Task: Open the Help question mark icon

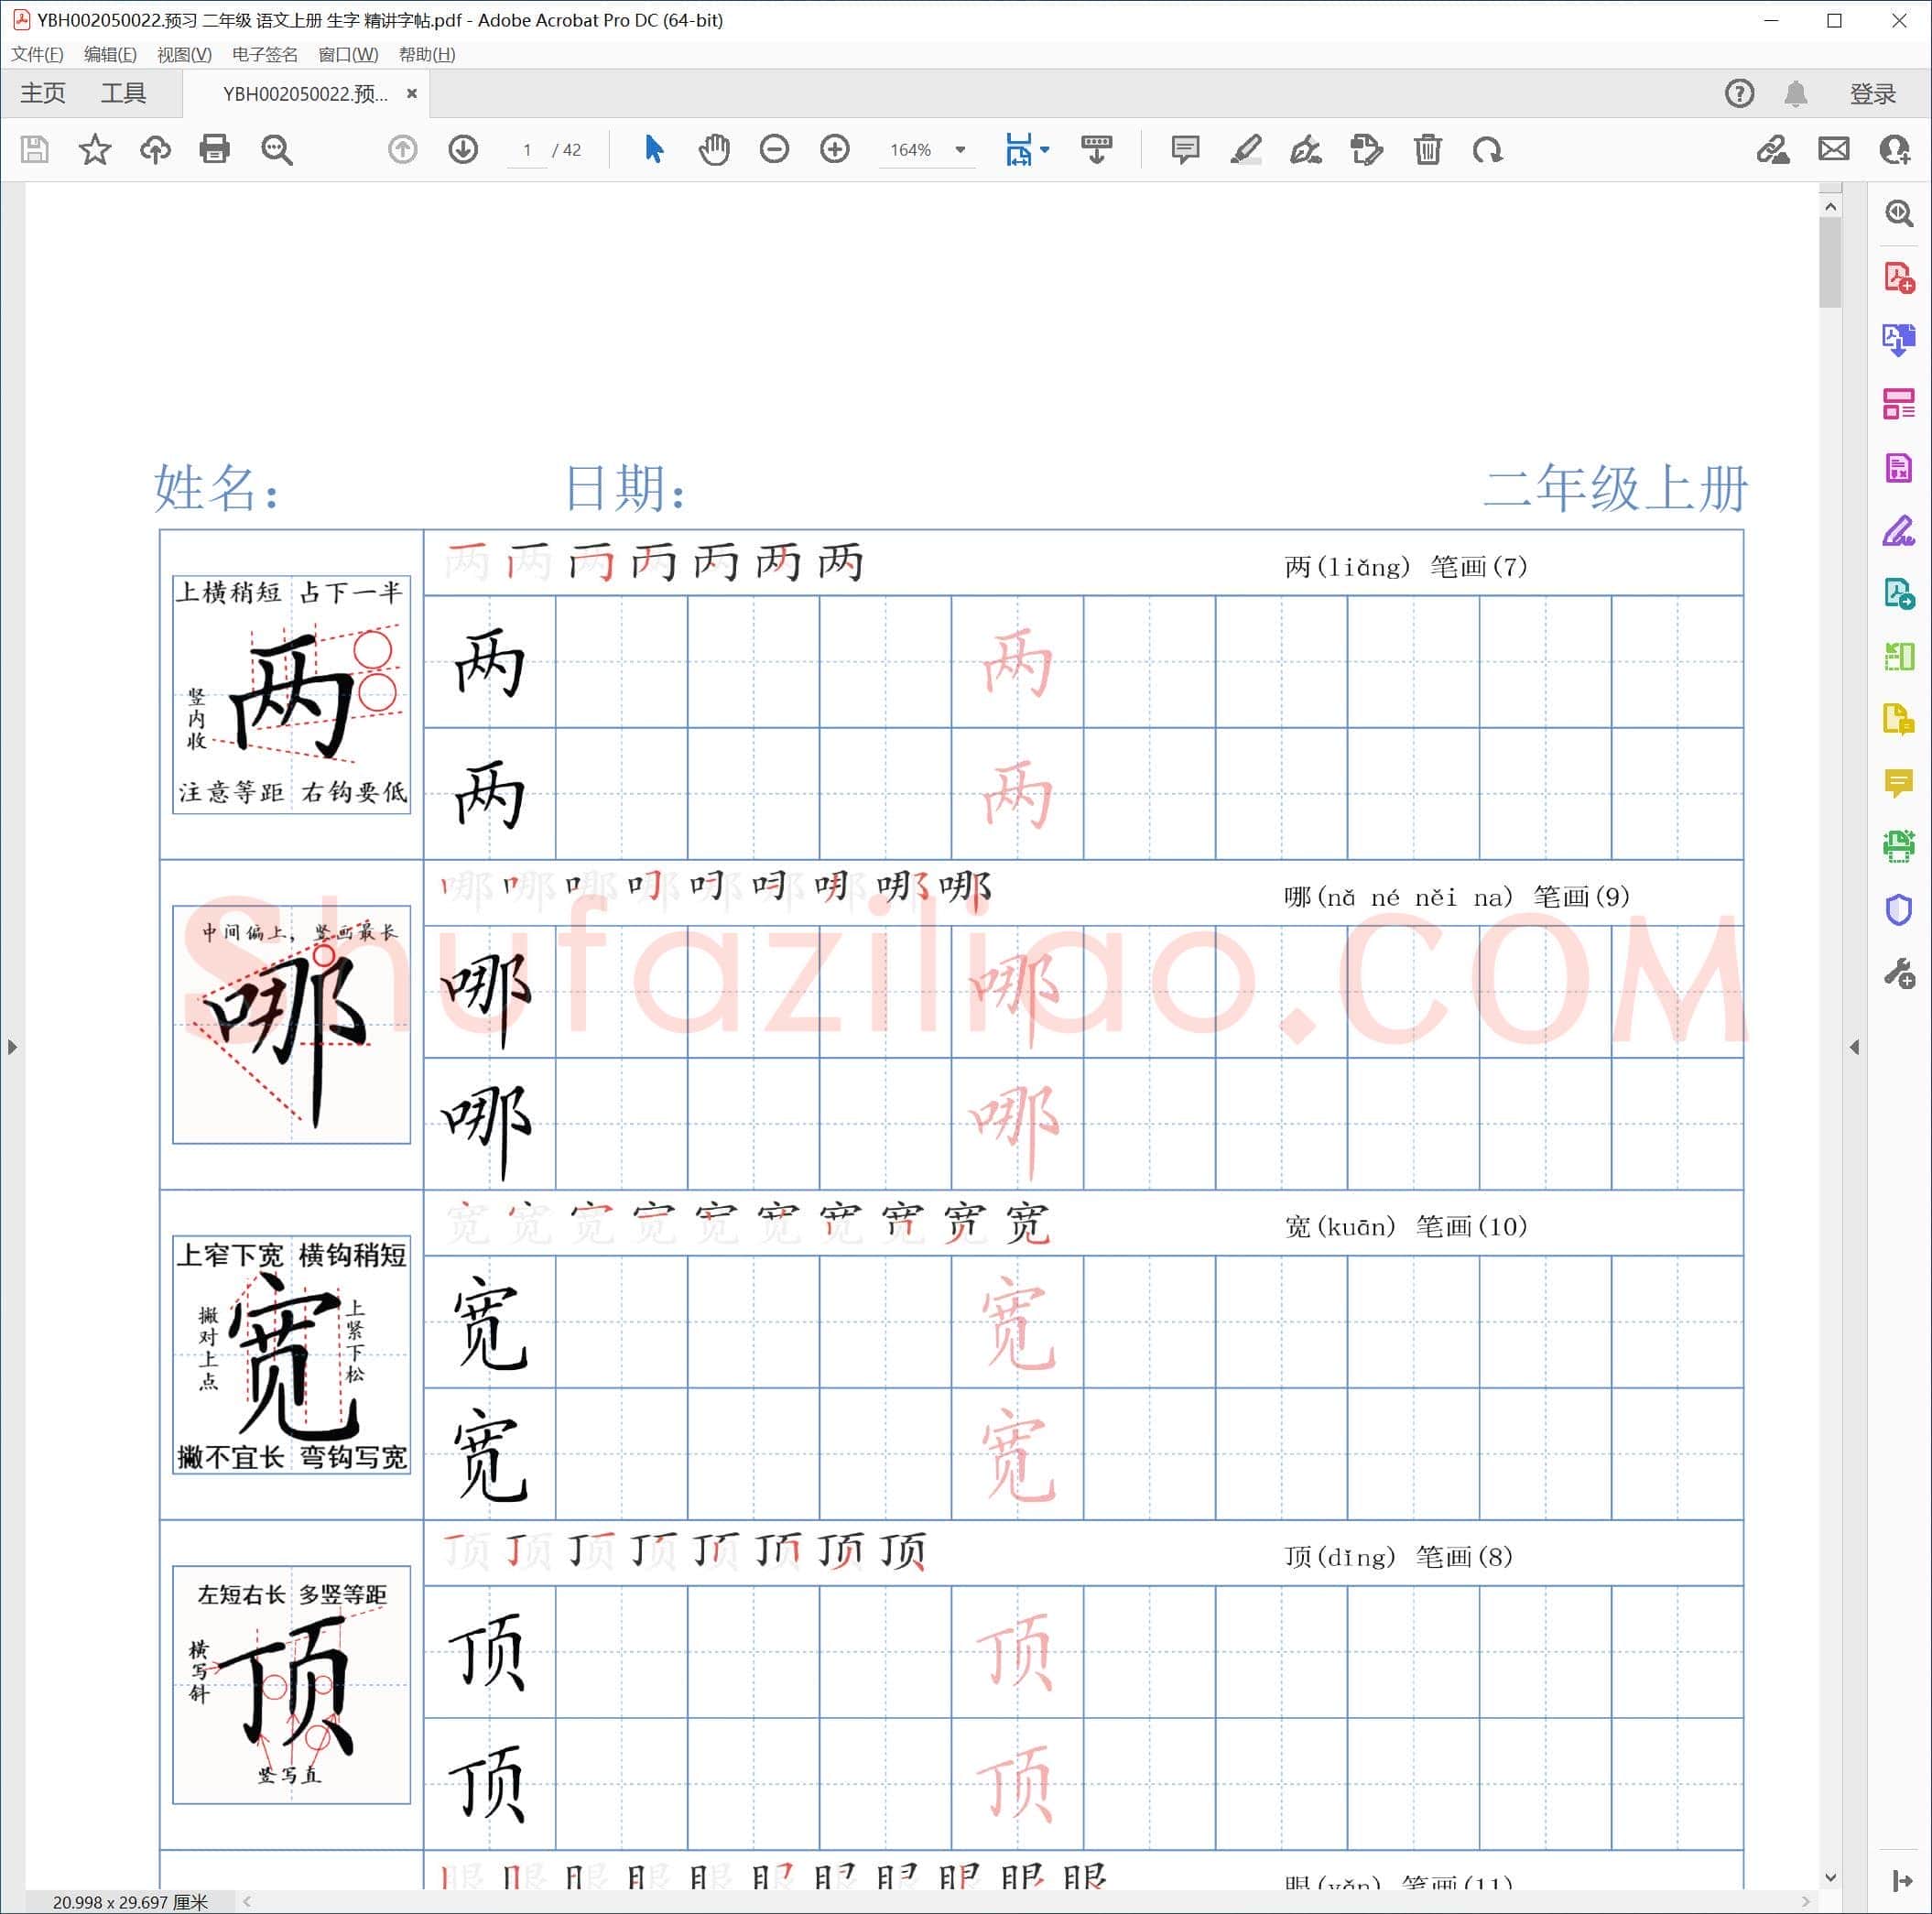Action: pyautogui.click(x=1740, y=94)
